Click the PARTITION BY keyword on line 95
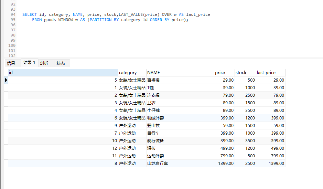 point(104,20)
